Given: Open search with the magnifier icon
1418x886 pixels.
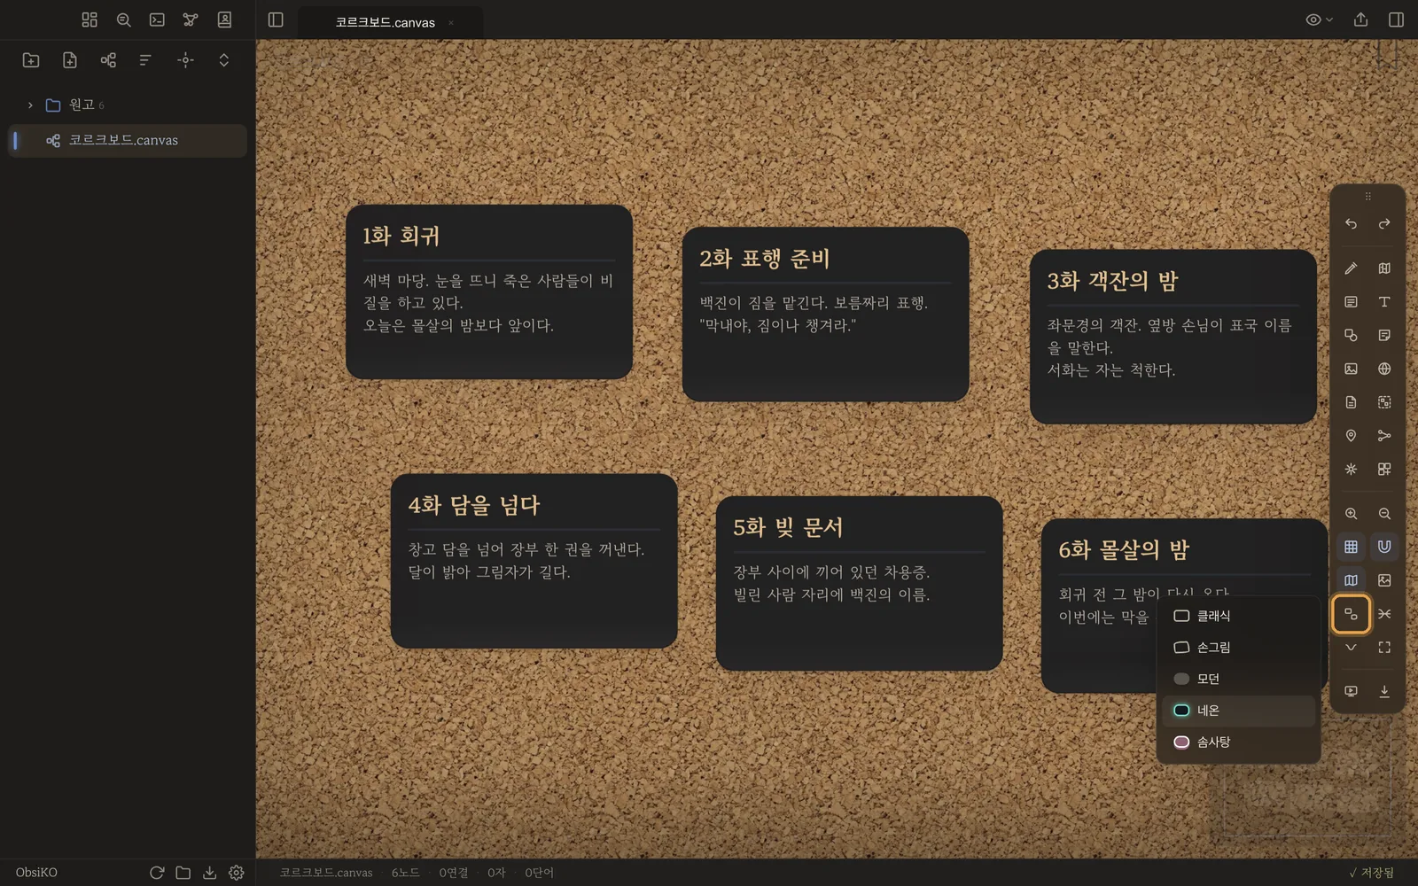Looking at the screenshot, I should click(123, 19).
